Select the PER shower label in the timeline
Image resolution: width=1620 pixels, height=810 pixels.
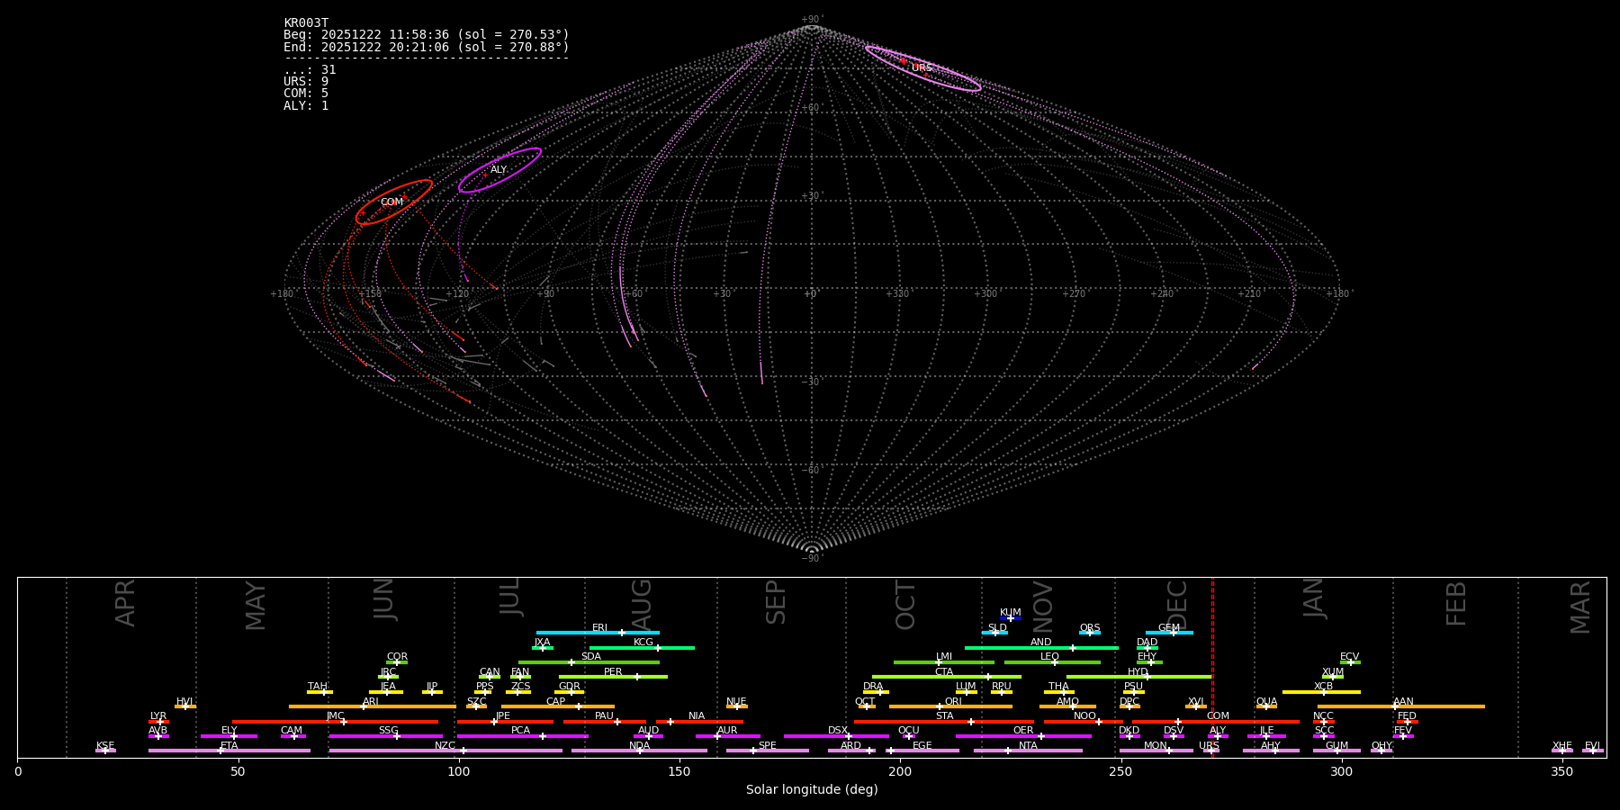coord(613,672)
